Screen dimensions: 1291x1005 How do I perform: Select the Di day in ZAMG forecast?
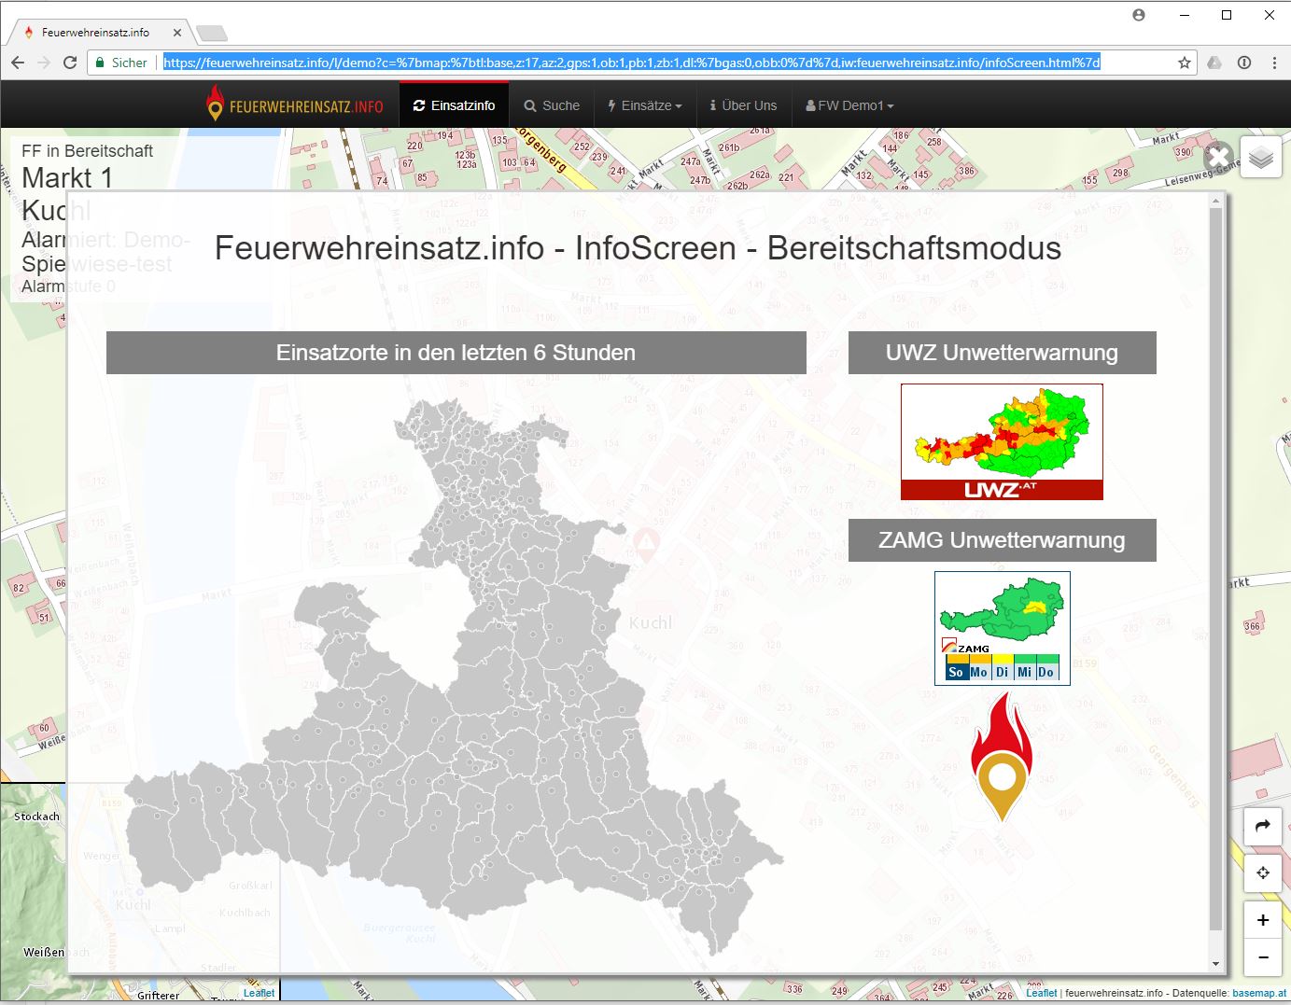coord(1002,671)
